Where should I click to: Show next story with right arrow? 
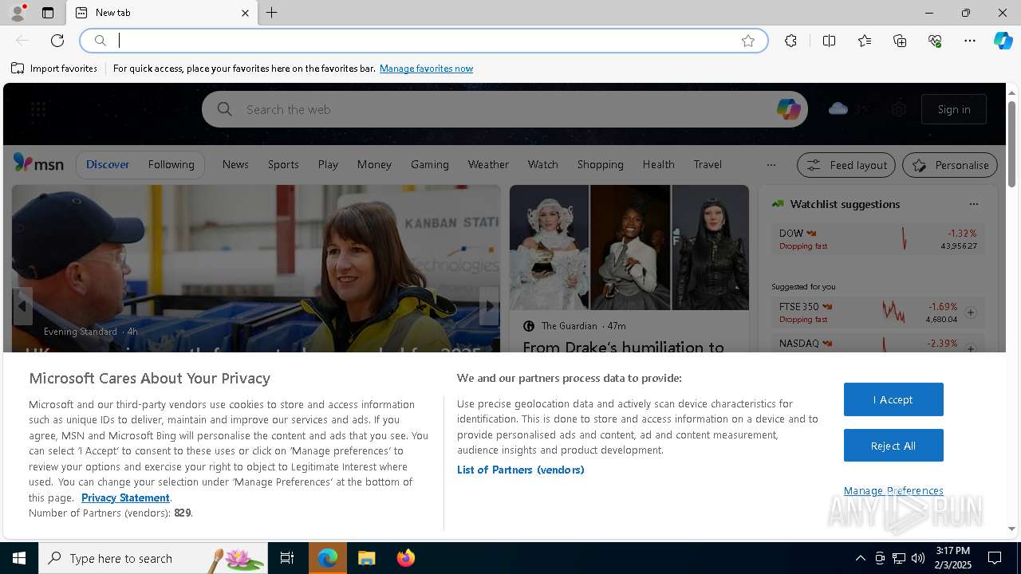(490, 306)
